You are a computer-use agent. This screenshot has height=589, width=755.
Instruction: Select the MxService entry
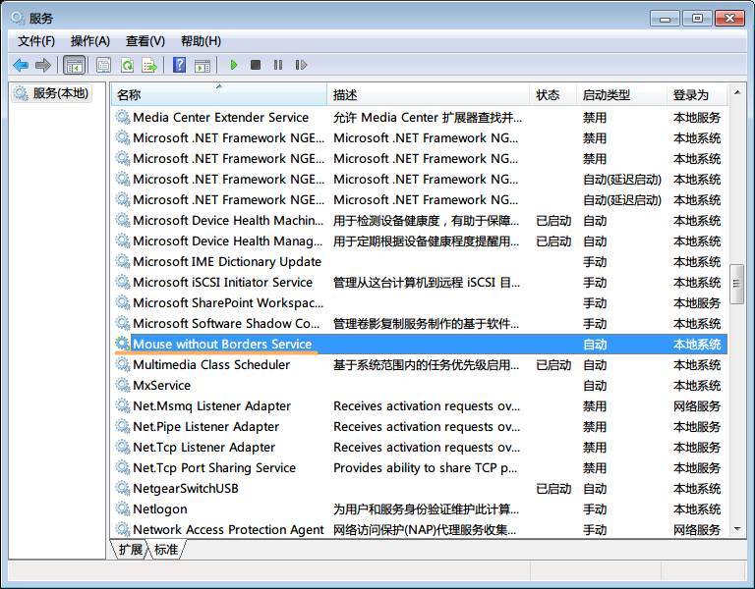pos(421,385)
